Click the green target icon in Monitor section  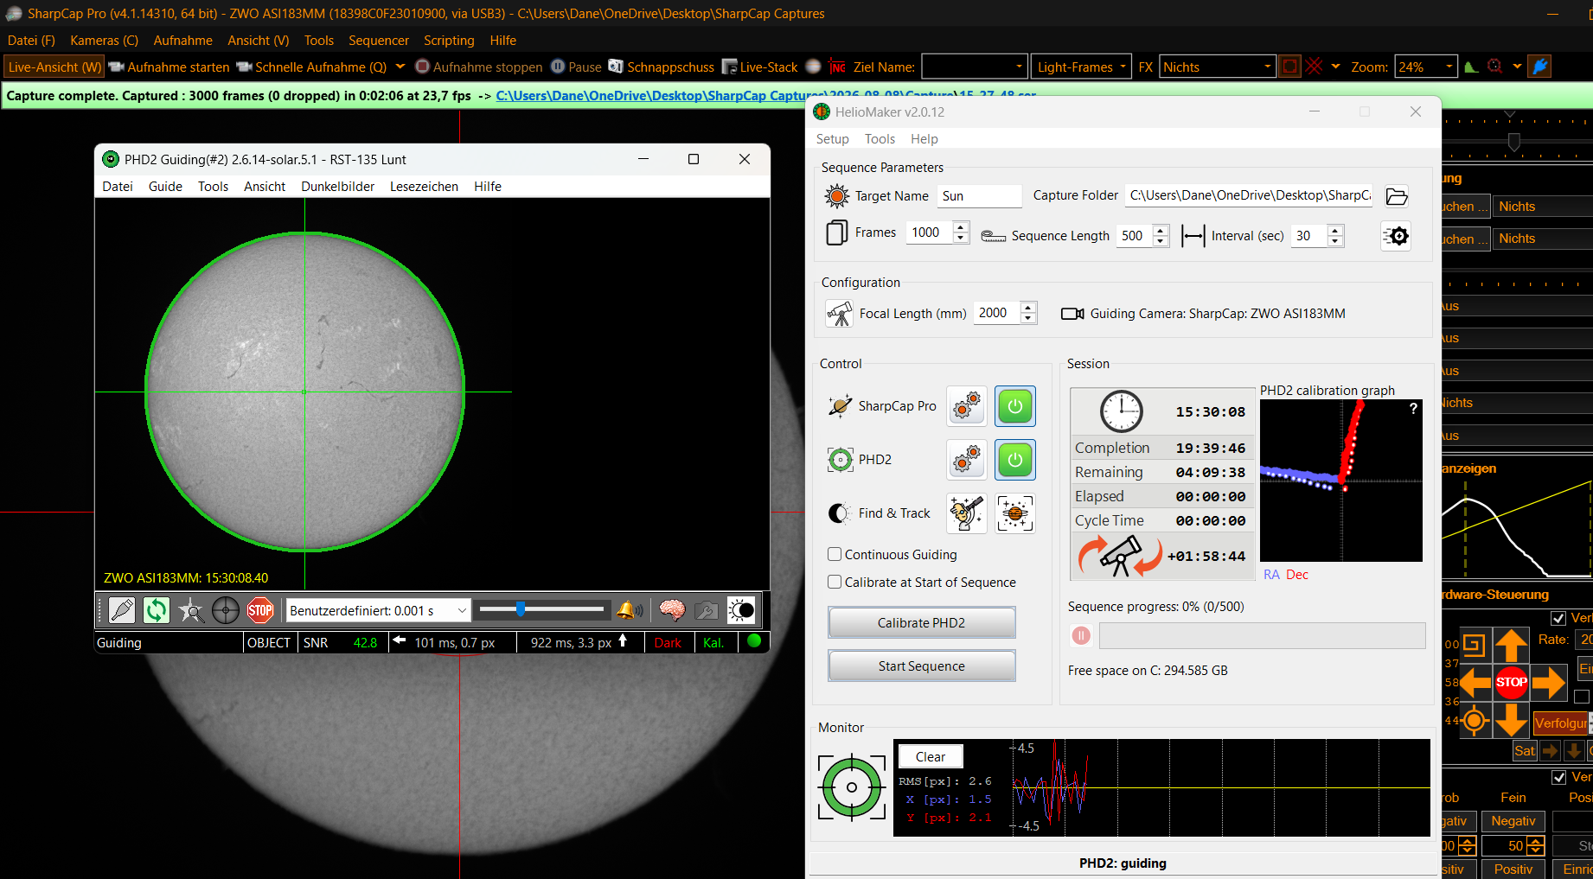point(852,787)
